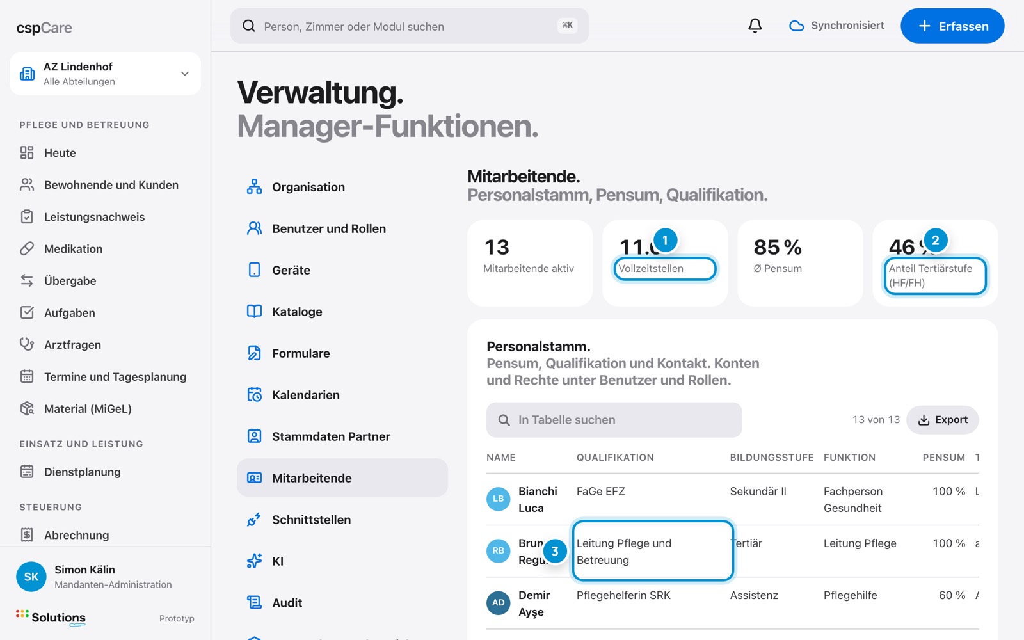Viewport: 1024px width, 640px height.
Task: Open Bewohnende und Kunden
Action: 105,185
